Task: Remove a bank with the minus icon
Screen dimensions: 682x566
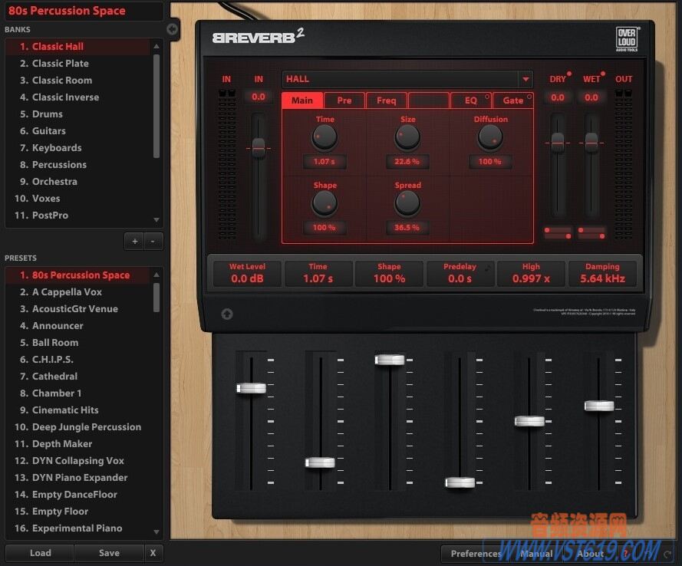Action: coord(153,240)
